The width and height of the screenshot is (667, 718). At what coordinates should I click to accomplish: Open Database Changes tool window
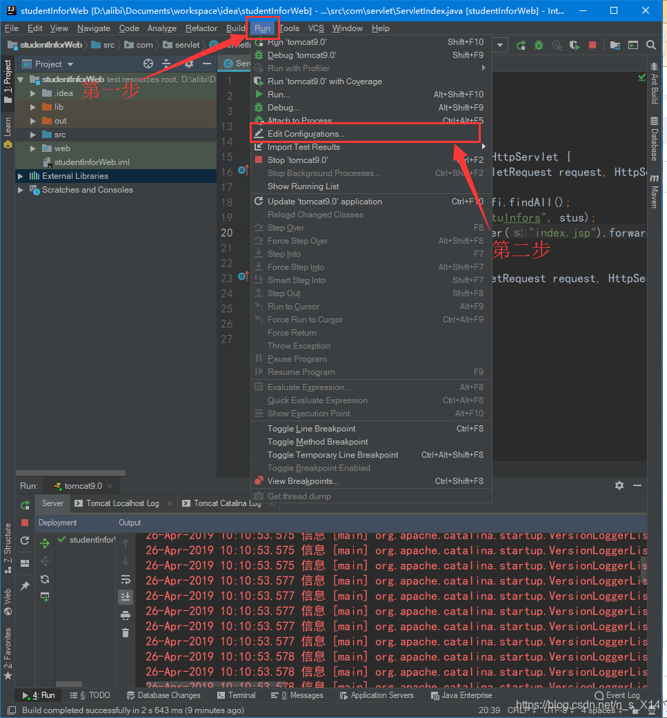click(163, 695)
